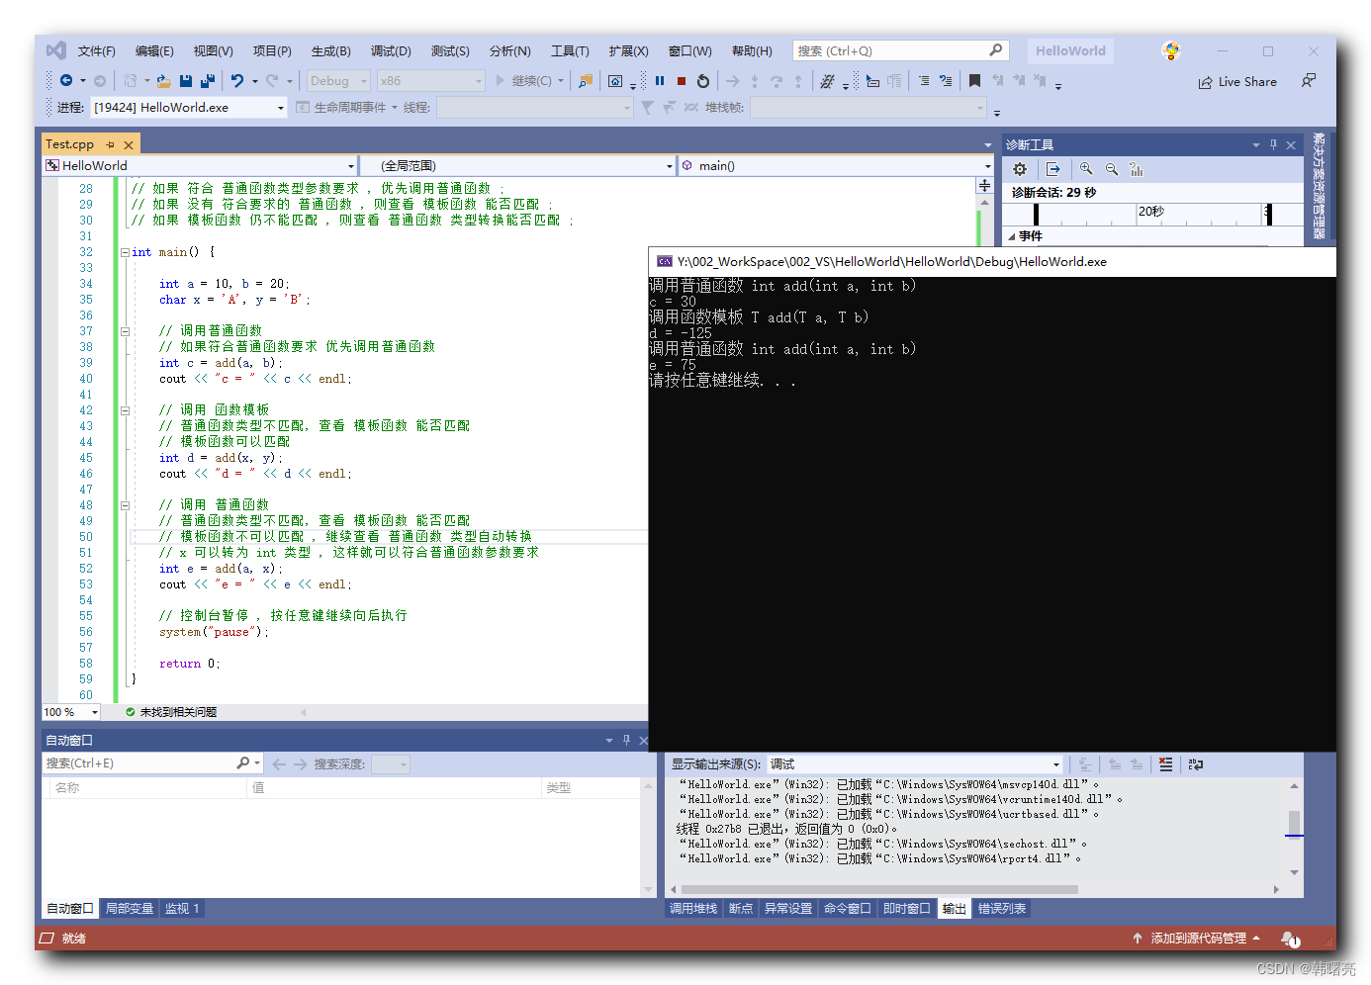Screen dimensions: 1371x985
Task: Open the 工具(T) menu
Action: pos(570,51)
